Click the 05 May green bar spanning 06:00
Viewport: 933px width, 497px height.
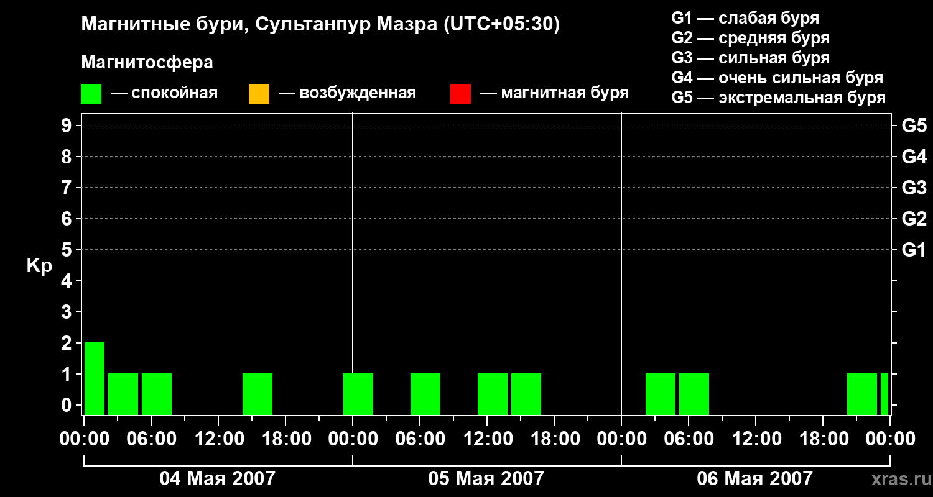tap(425, 394)
